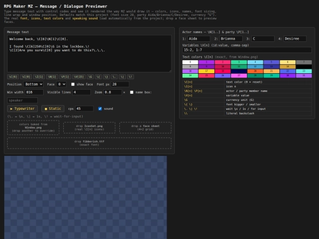
Task: Pick bright yellow color swatch 17
Action: click(x=207, y=71)
